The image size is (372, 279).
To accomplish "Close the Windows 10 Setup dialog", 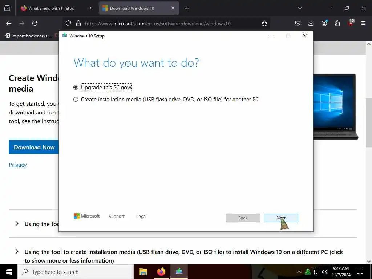I will point(305,36).
